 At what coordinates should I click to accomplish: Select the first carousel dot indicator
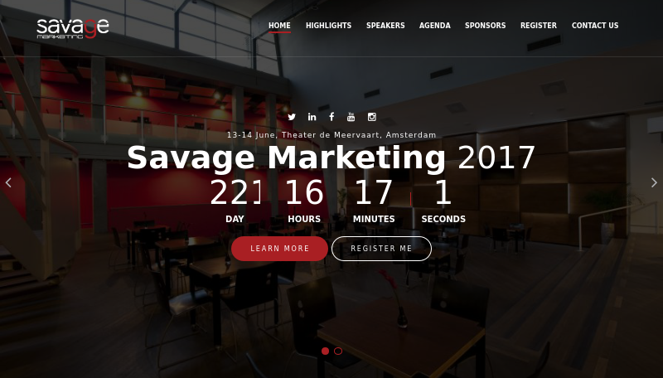[x=325, y=351]
